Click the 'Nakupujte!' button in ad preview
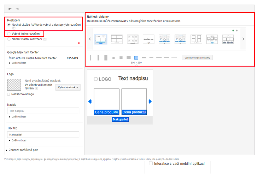 coord(120,119)
